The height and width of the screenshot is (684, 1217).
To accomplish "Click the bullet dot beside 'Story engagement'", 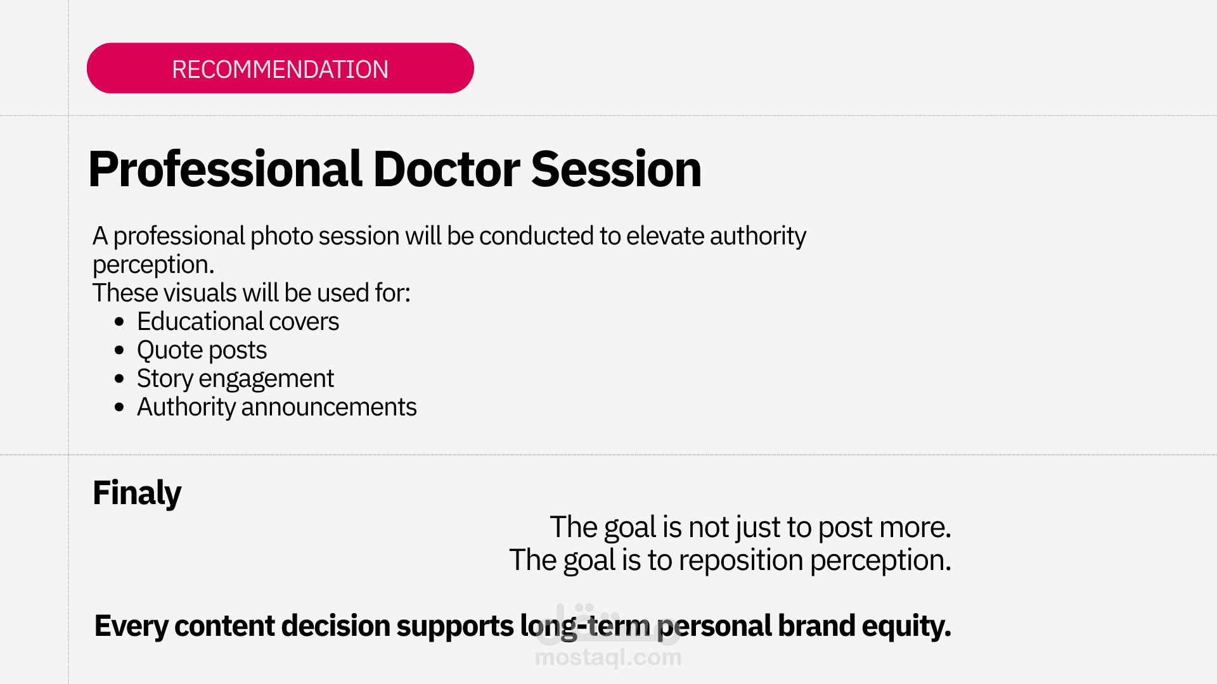I will pyautogui.click(x=119, y=379).
